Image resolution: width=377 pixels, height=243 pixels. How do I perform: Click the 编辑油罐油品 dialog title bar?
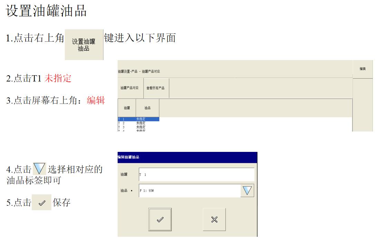pyautogui.click(x=187, y=157)
